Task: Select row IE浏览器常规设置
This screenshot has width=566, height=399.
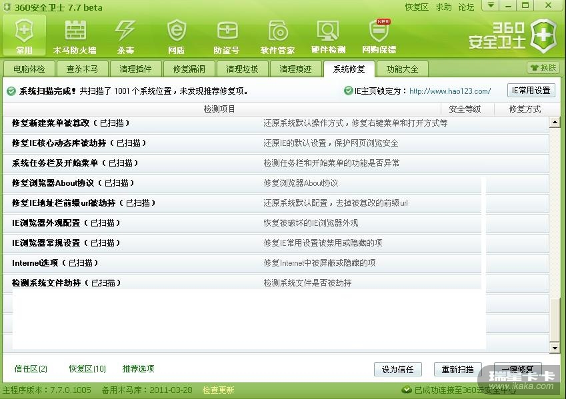Action: [x=276, y=243]
